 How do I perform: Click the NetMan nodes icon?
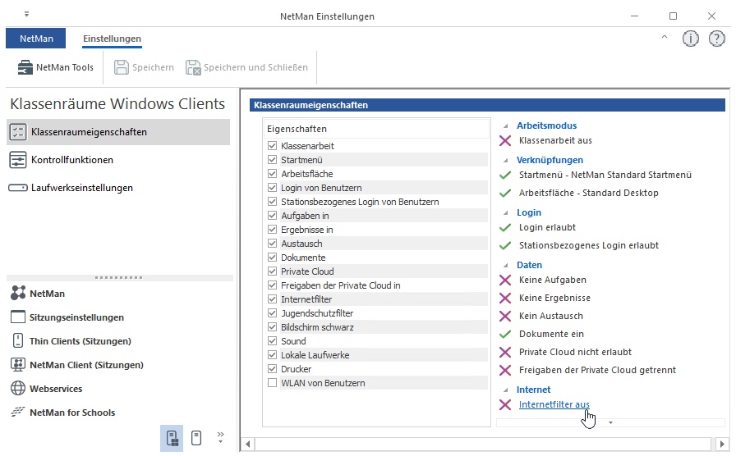pyautogui.click(x=18, y=293)
